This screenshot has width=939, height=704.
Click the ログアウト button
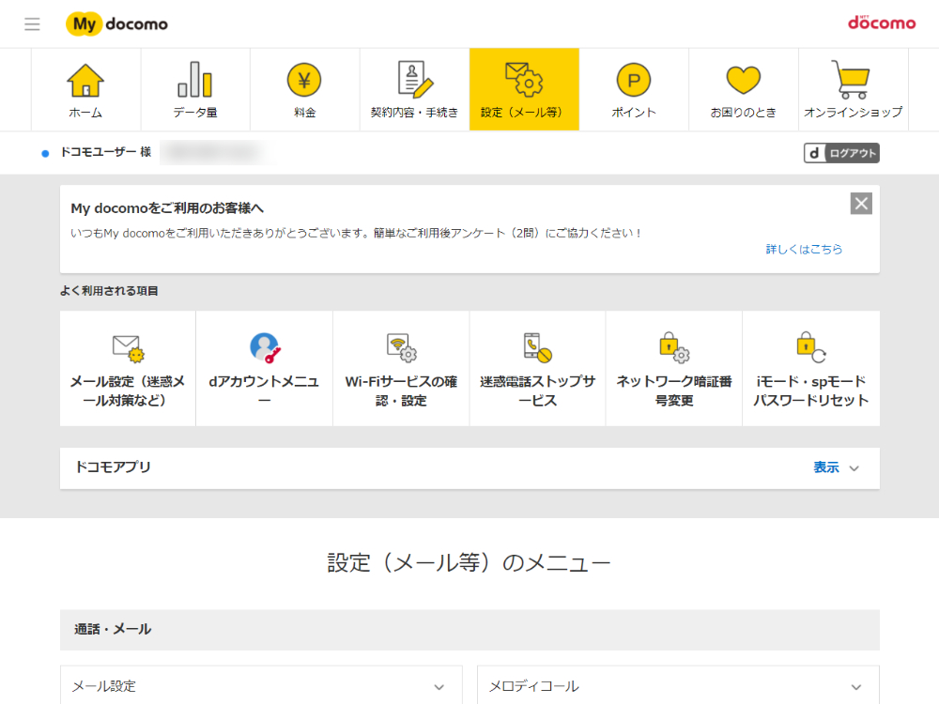(x=841, y=153)
